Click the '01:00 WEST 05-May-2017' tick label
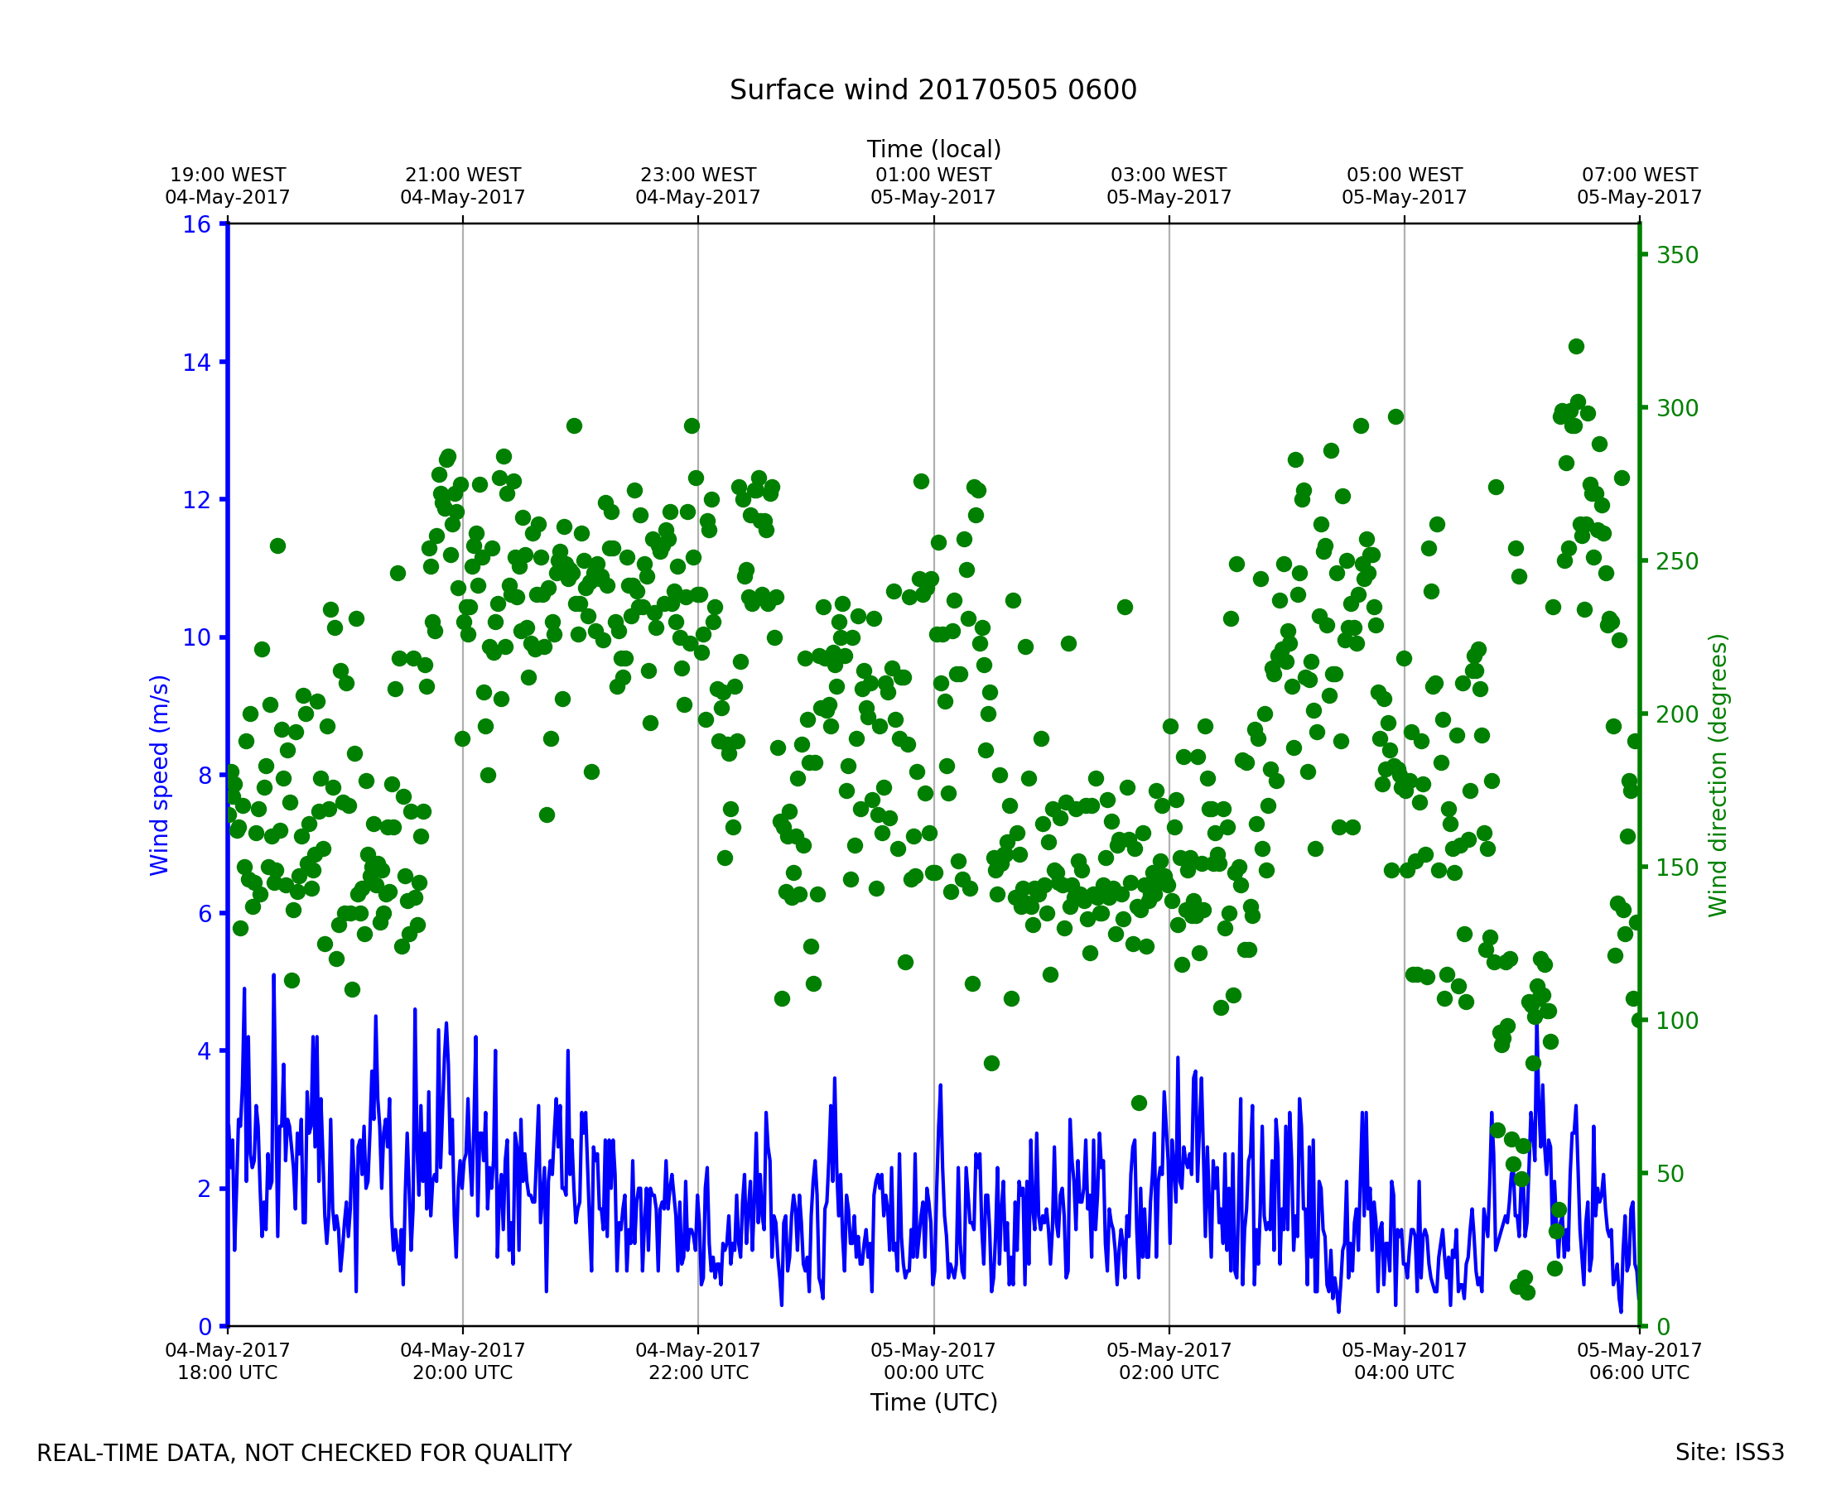Viewport: 1822px width, 1490px height. tap(933, 186)
